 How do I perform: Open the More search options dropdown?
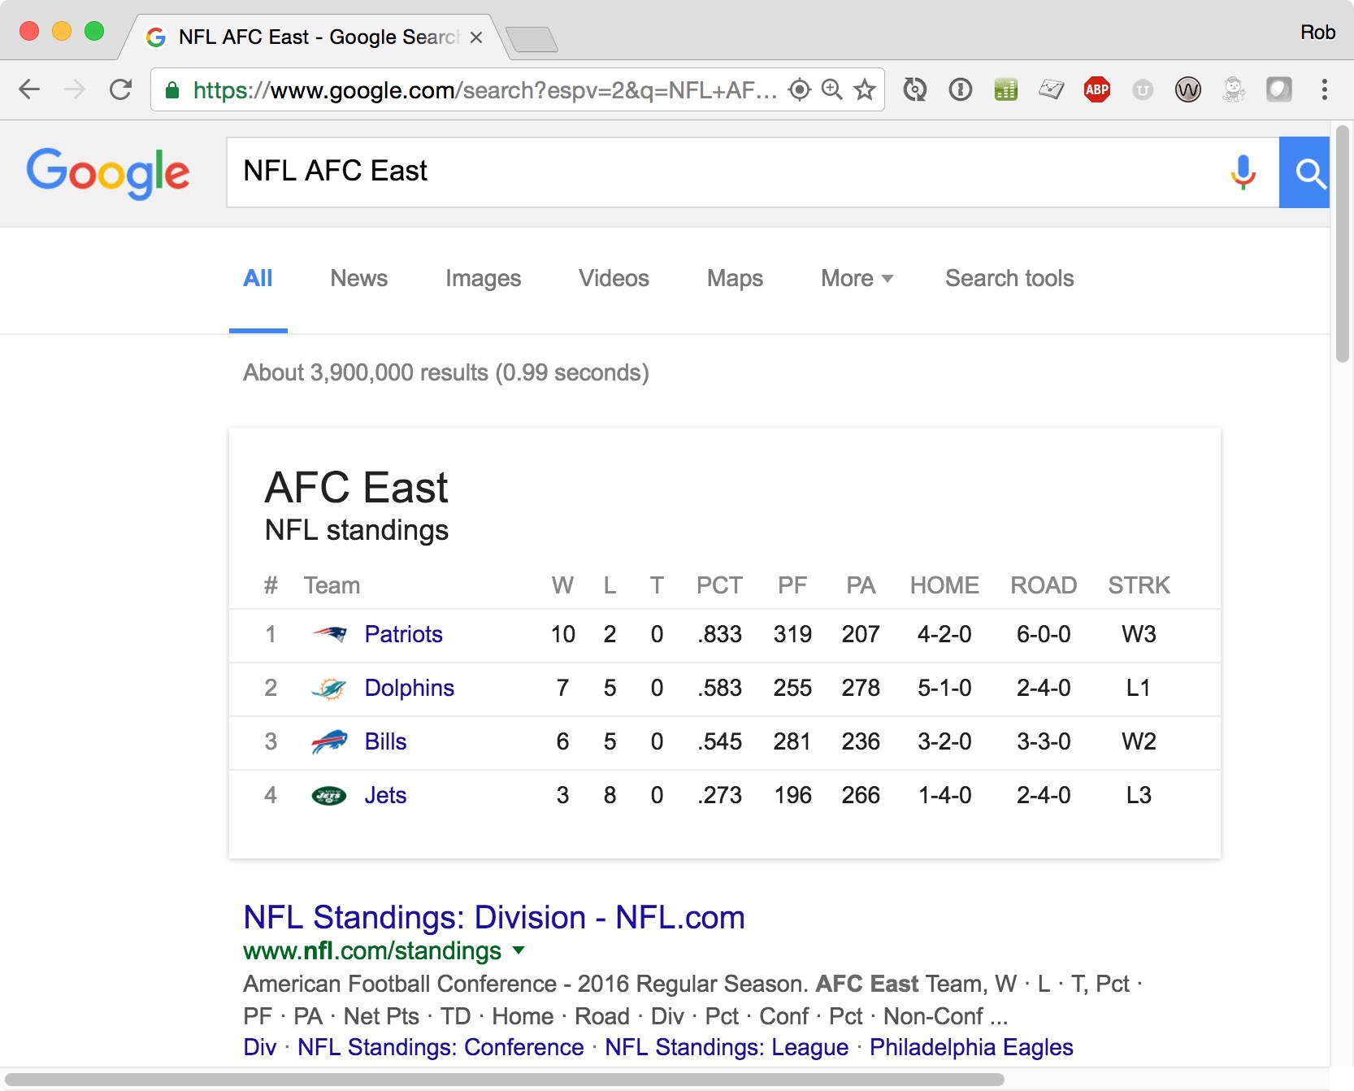[x=857, y=278]
